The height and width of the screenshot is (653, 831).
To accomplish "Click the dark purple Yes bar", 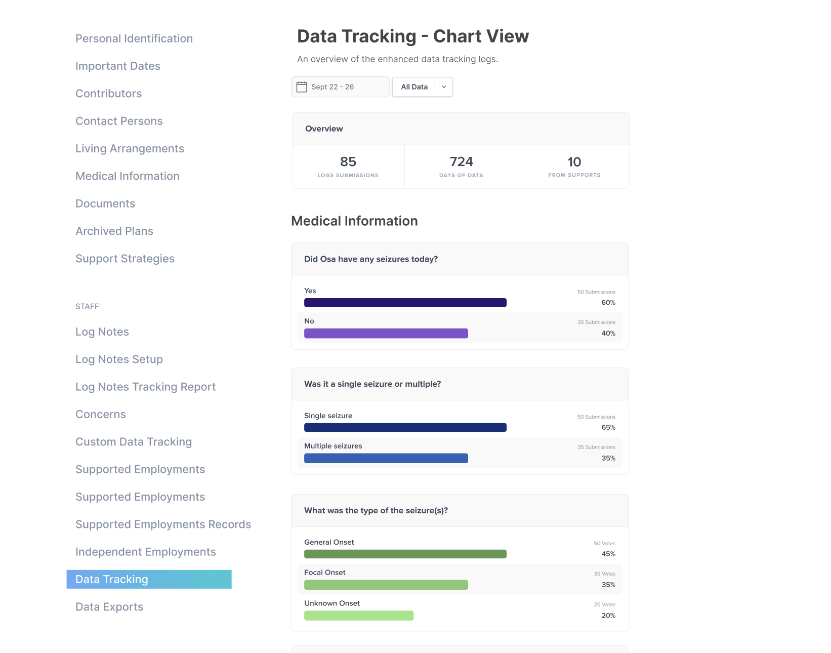I will [x=405, y=303].
